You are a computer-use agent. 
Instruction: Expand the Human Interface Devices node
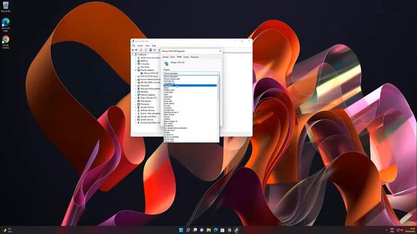click(136, 79)
